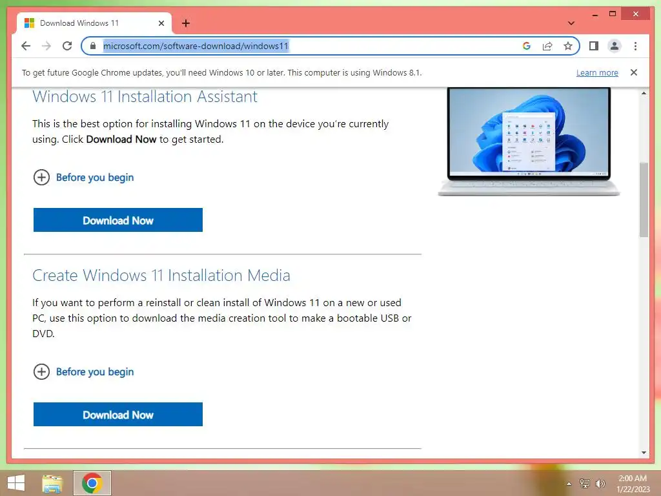Go back with the browser back arrow
661x496 pixels.
[26, 46]
